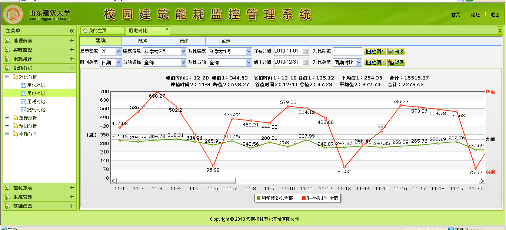This screenshot has width=506, height=230.
Task: Collapse the 主菜单 sidebar with double-arrow icon
Action: click(72, 31)
